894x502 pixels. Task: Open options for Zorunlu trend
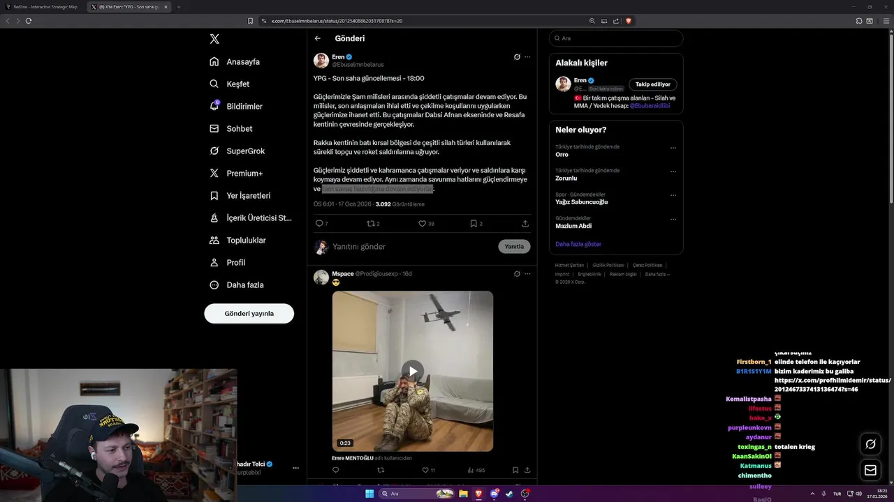(673, 172)
